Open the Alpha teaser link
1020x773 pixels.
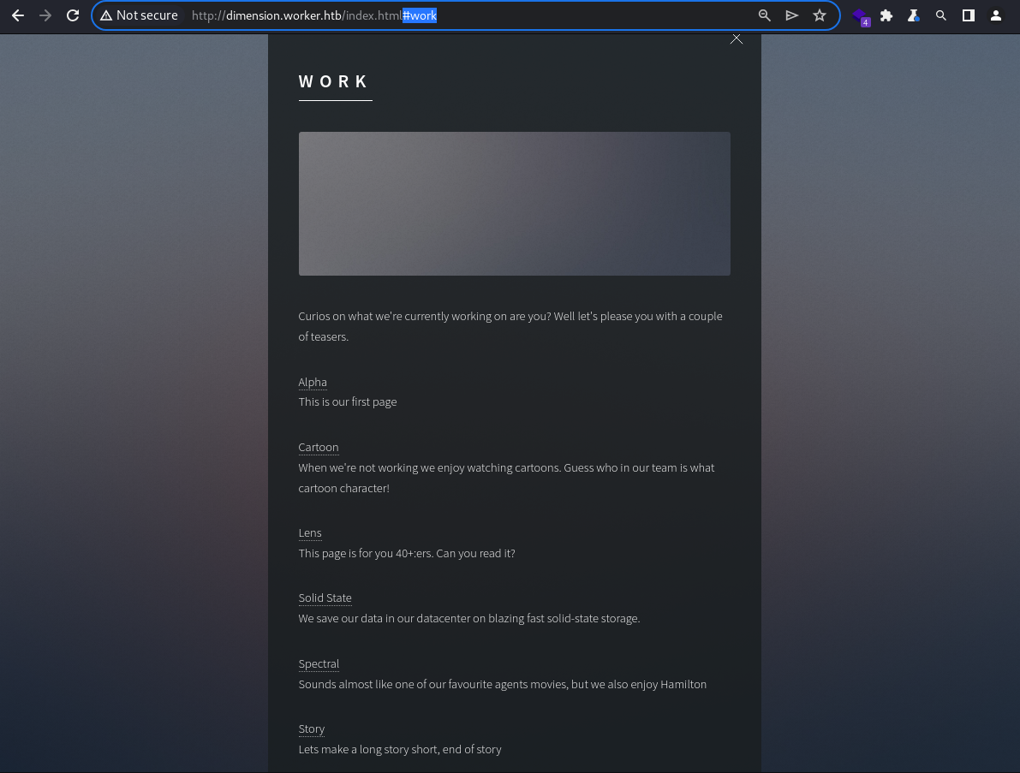(x=313, y=383)
